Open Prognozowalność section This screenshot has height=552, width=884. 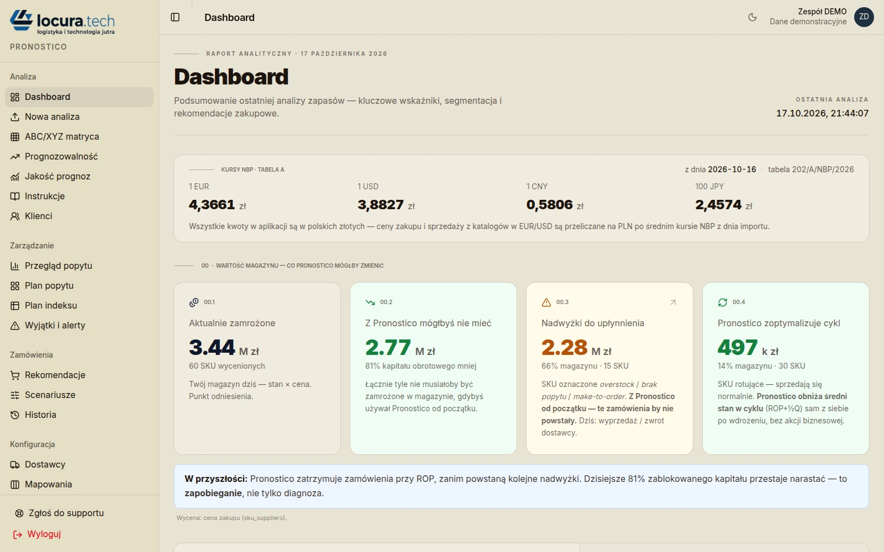pos(79,157)
